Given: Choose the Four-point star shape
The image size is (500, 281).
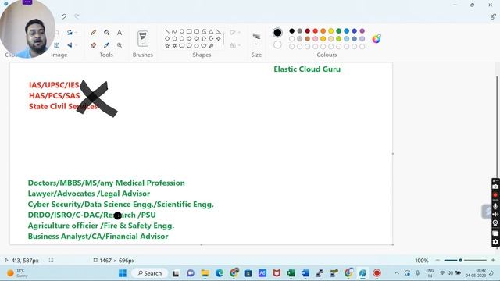Looking at the screenshot, I should (218, 38).
